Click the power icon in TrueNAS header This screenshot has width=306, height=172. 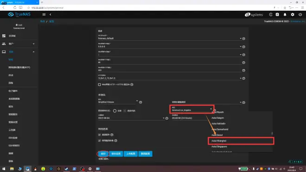point(300,14)
